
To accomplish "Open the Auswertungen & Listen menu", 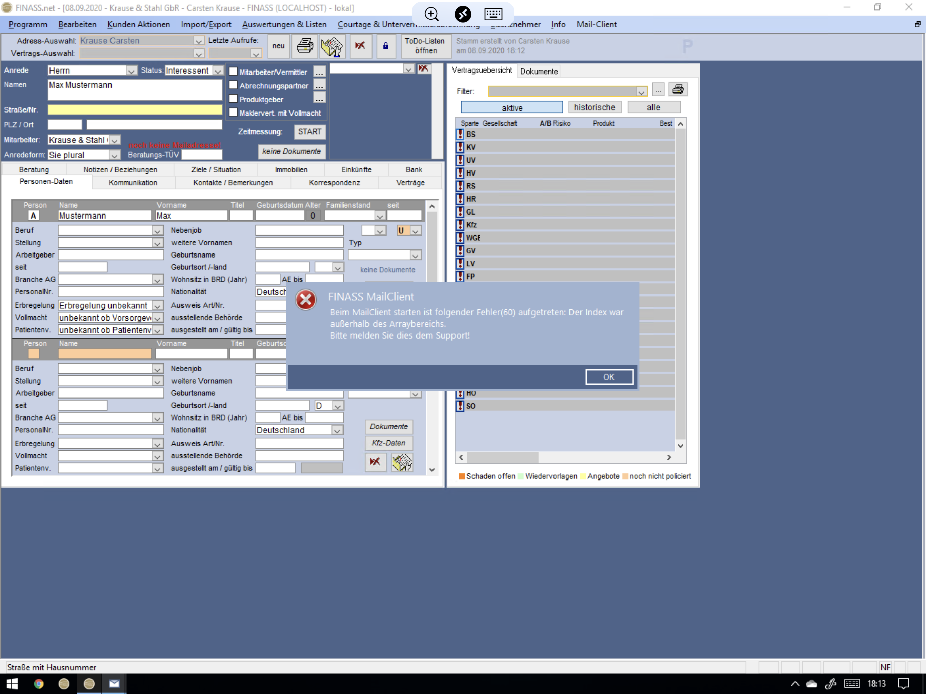I will (284, 24).
